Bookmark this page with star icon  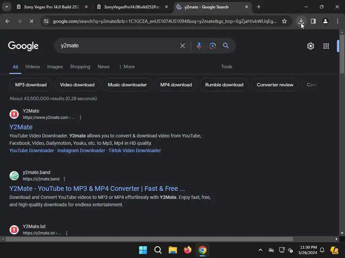284,21
